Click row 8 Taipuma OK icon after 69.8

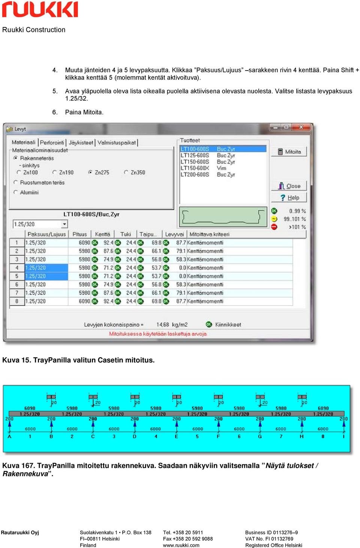(x=166, y=301)
